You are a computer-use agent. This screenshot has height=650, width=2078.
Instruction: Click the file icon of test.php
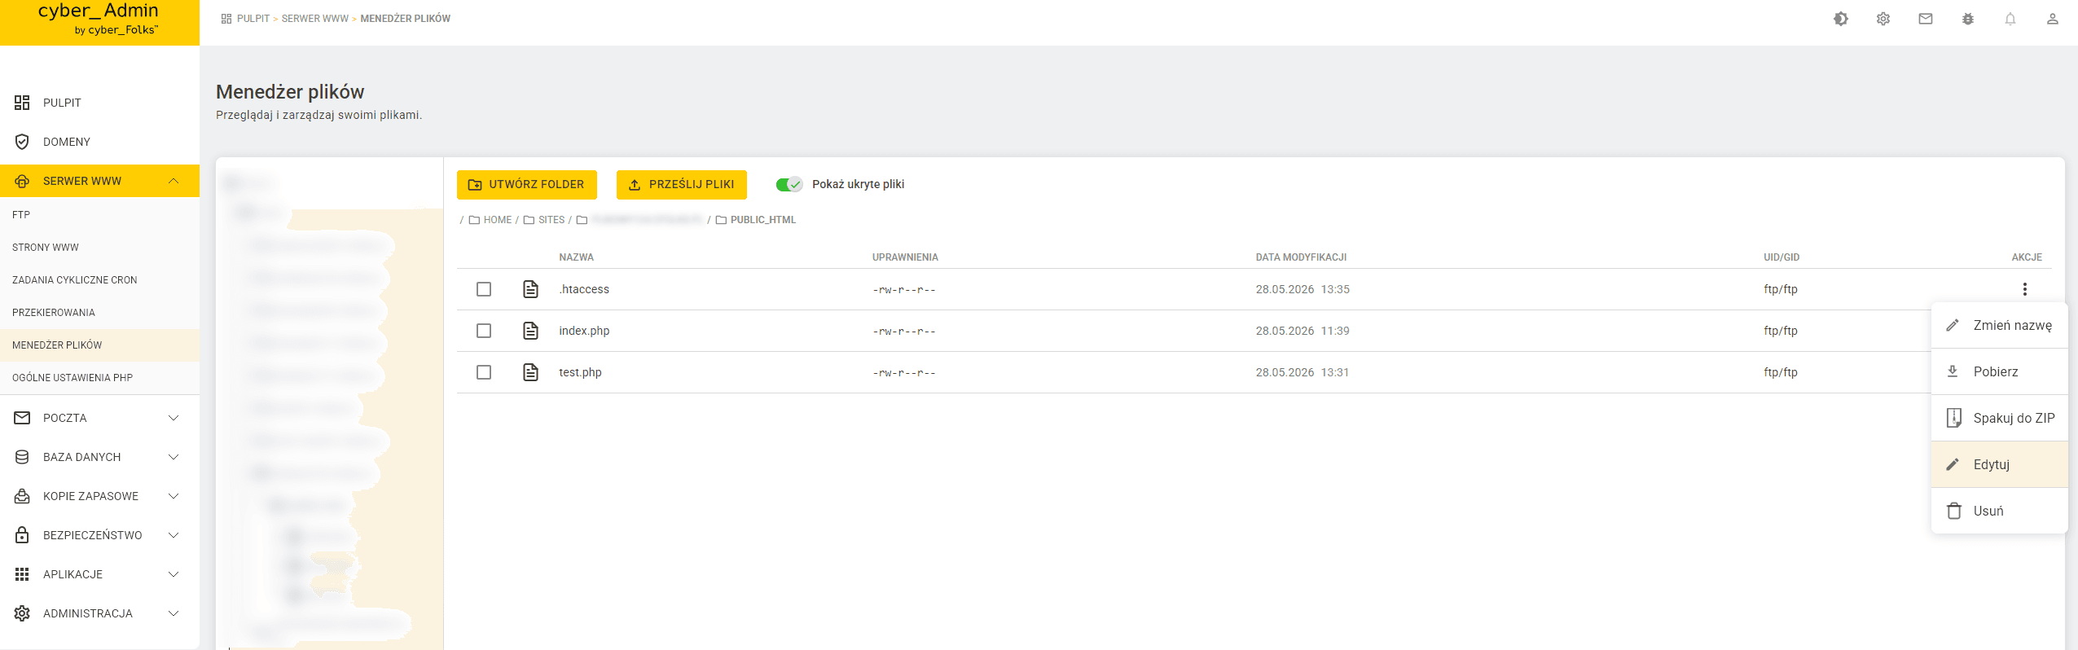pos(530,372)
